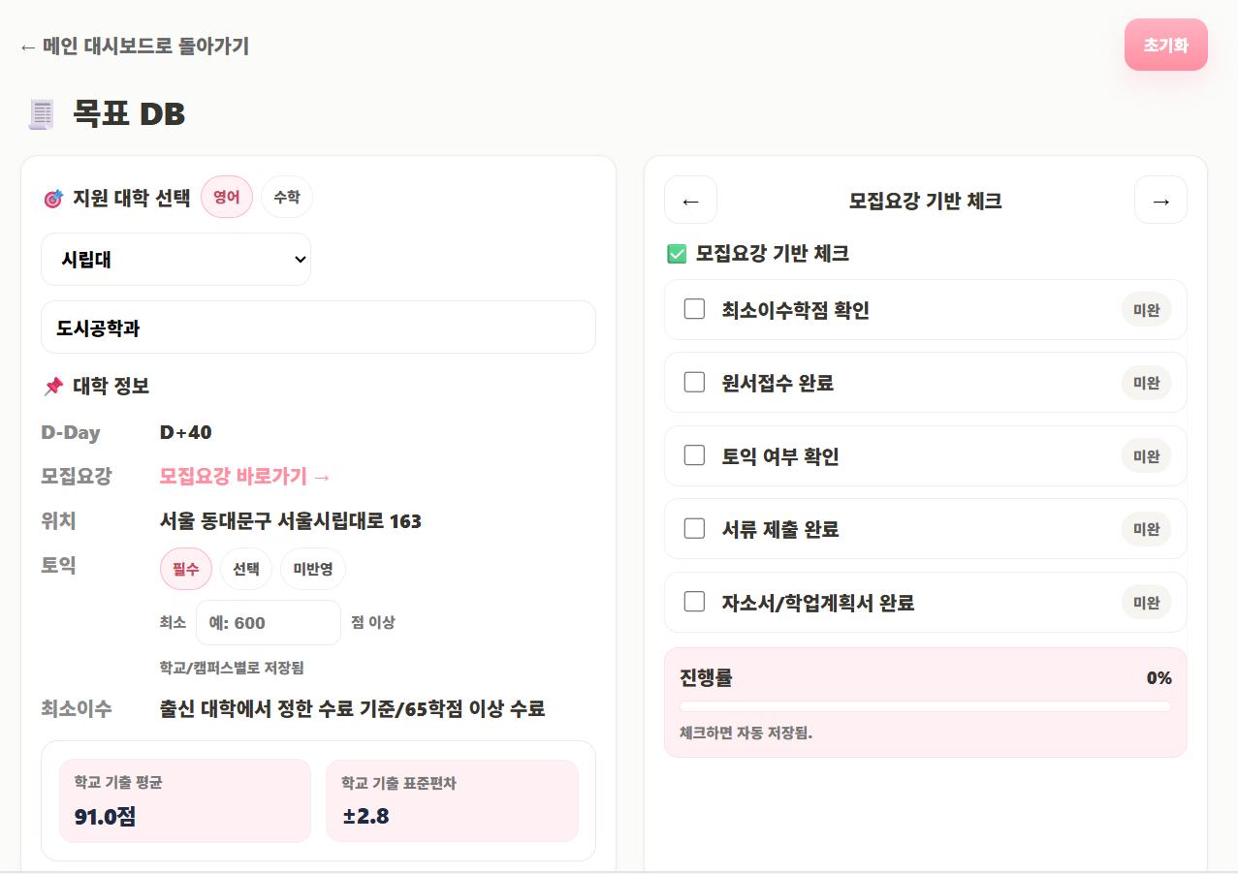Click the right arrow in checklist panel
The image size is (1238, 874).
tap(1160, 201)
